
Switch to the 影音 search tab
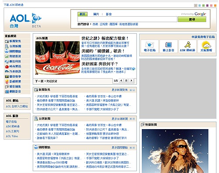tap(109, 14)
